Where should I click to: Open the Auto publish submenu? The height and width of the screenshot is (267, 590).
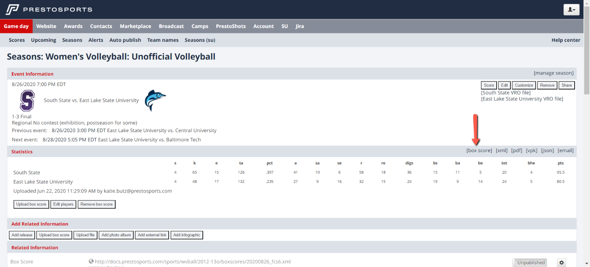(x=125, y=40)
